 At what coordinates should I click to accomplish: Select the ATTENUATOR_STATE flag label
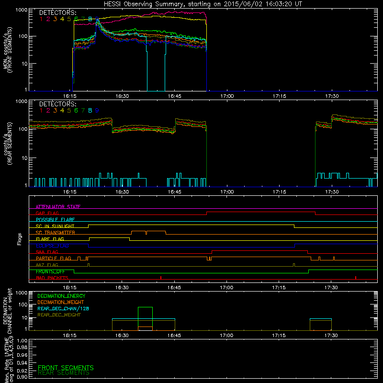click(x=58, y=207)
